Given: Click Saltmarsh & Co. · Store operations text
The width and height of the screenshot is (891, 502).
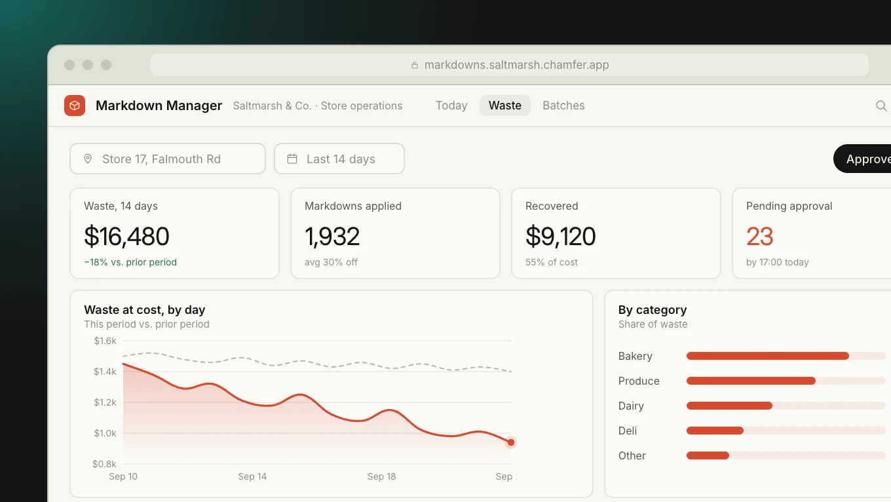Looking at the screenshot, I should click(318, 106).
